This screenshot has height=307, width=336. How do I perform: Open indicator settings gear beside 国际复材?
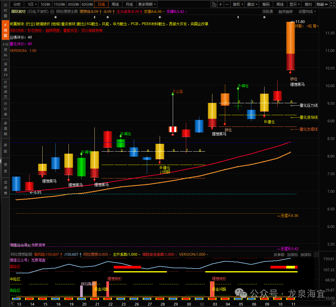click(x=52, y=11)
